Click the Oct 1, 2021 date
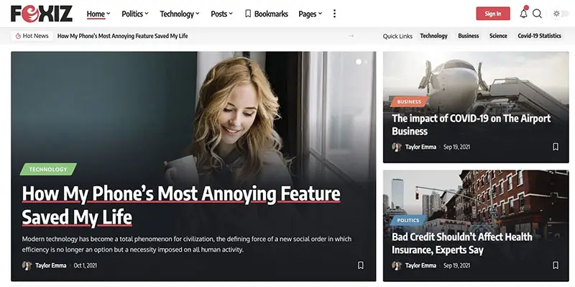The height and width of the screenshot is (287, 575). coord(85,265)
